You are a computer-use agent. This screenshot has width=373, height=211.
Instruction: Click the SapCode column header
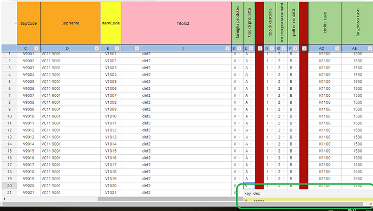pyautogui.click(x=29, y=23)
